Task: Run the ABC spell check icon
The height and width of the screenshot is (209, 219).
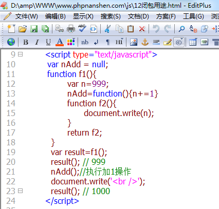Action: (82, 28)
